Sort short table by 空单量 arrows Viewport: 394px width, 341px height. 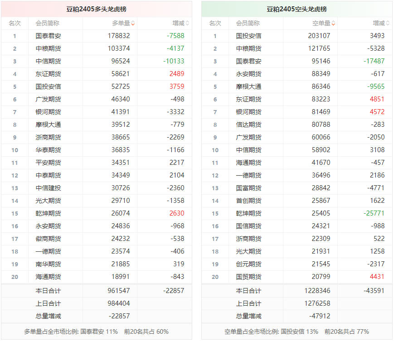333,24
